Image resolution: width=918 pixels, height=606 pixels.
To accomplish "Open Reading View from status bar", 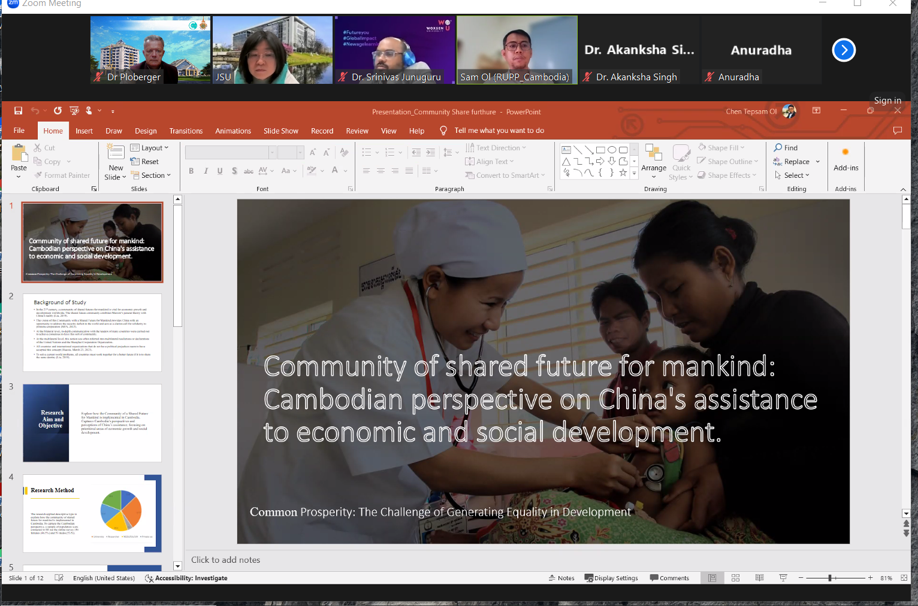I will (x=759, y=578).
